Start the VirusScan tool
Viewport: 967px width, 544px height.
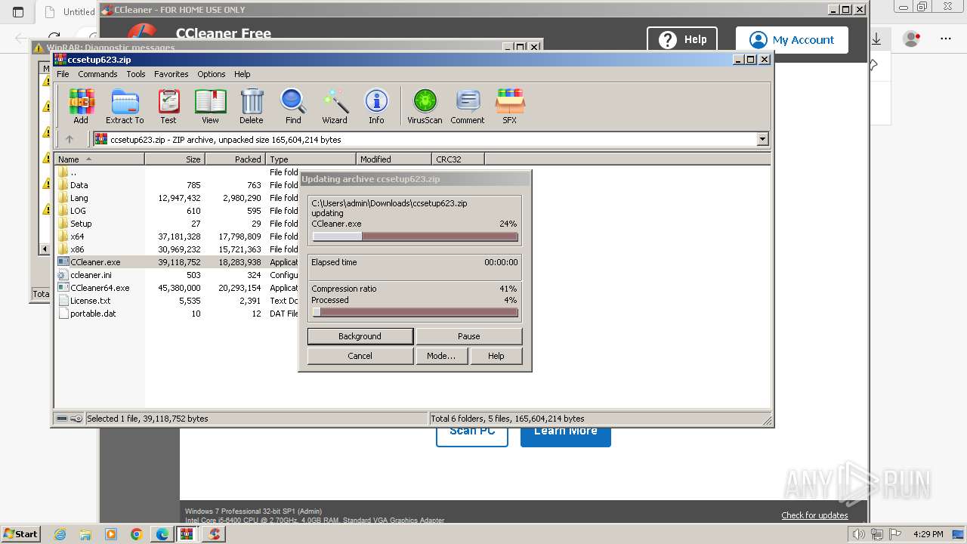[x=425, y=106]
